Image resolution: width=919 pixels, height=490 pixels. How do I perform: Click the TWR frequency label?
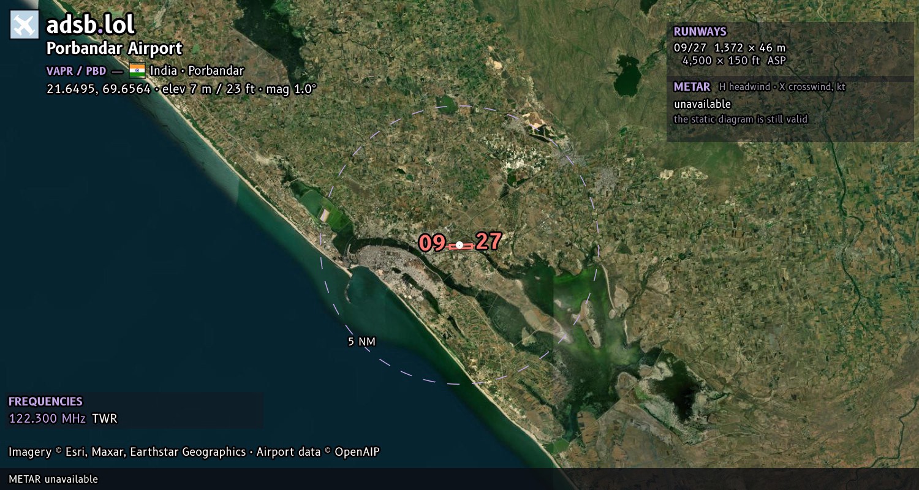[x=105, y=419]
